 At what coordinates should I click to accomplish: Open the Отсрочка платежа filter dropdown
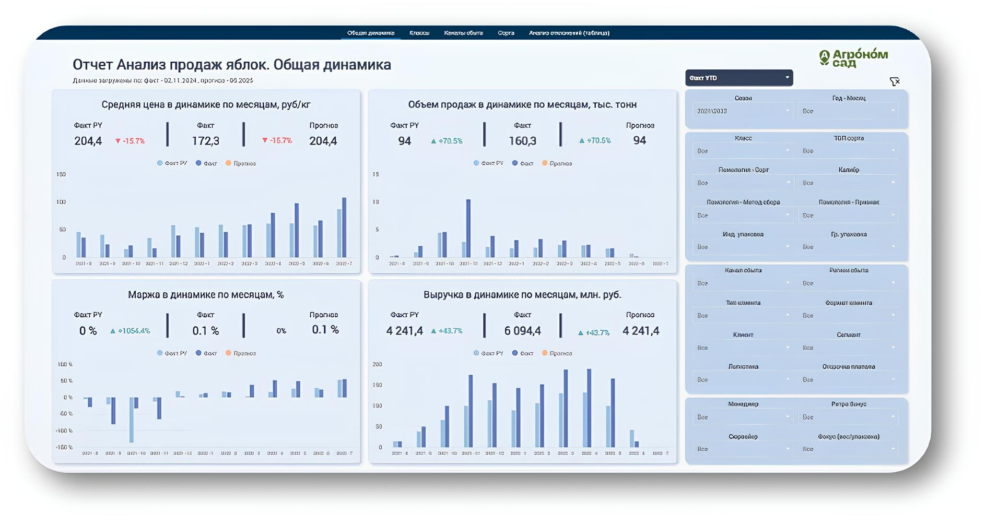tap(849, 380)
